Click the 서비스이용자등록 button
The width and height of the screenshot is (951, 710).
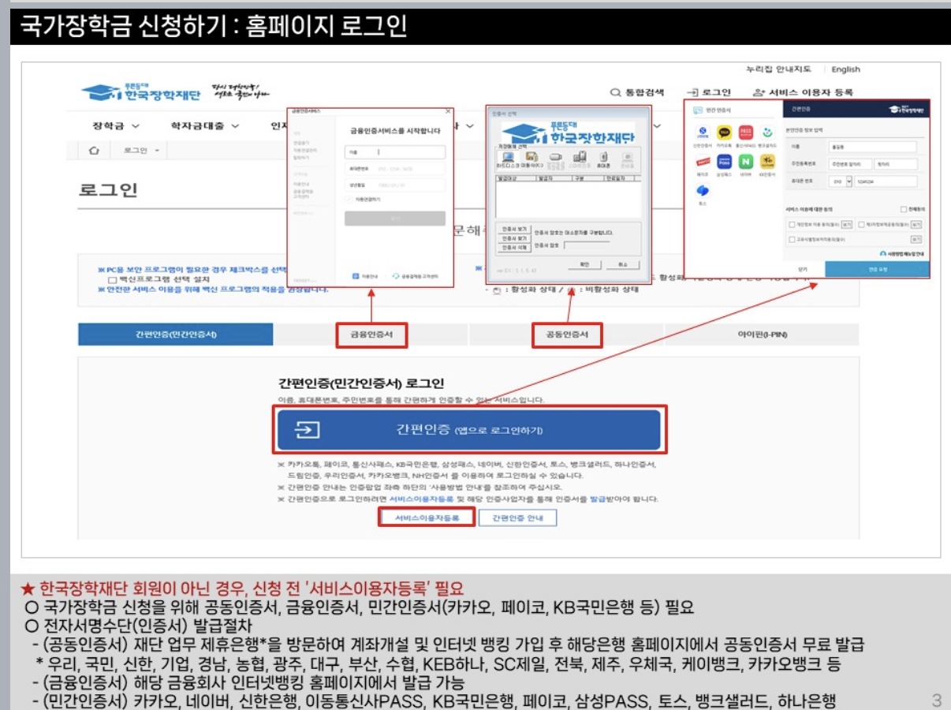coord(427,518)
